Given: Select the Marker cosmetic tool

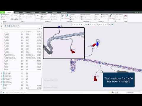Looking at the screenshot, I should pos(97,15).
